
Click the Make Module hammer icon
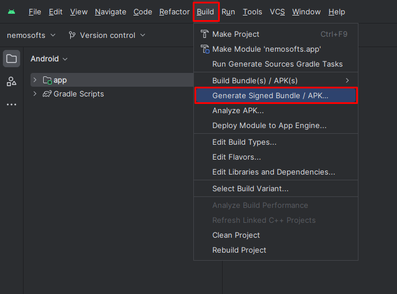[x=205, y=49]
